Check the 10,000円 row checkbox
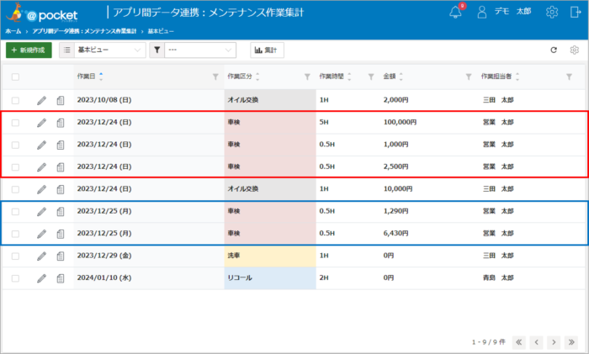Image resolution: width=589 pixels, height=354 pixels. coord(15,189)
